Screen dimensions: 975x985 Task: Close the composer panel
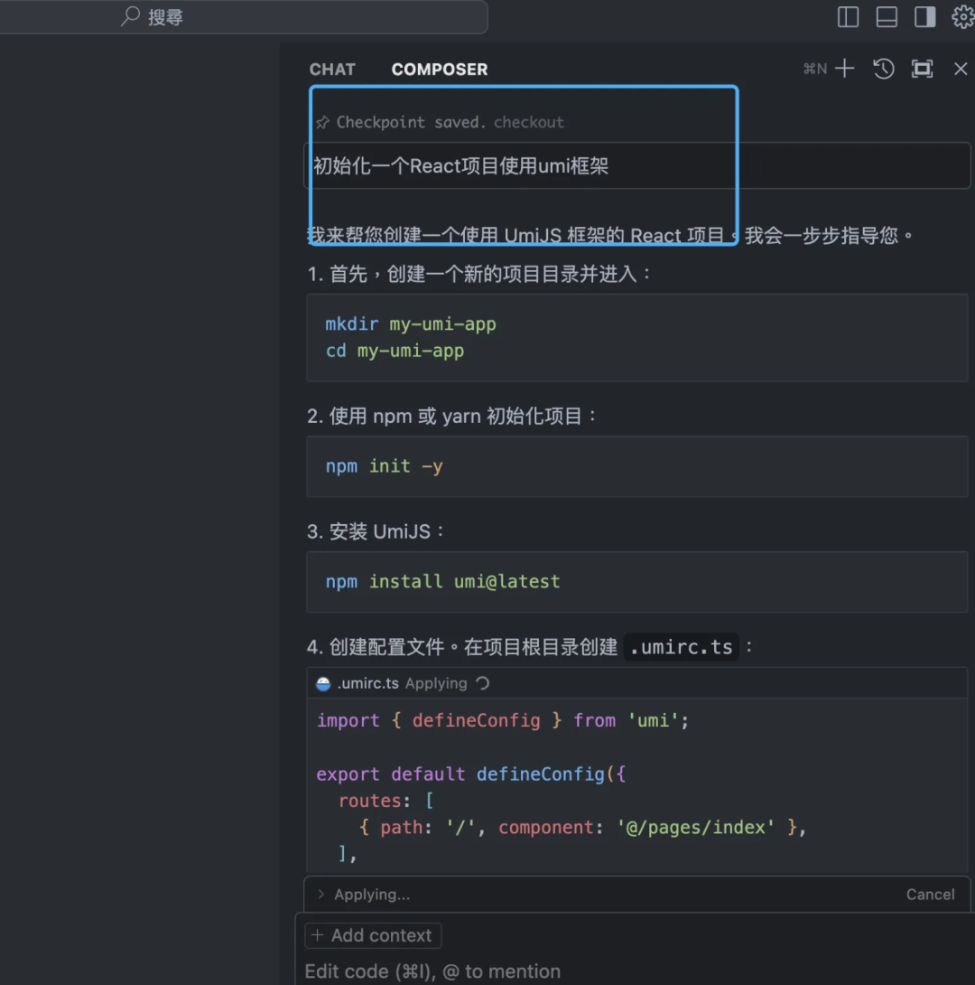960,69
